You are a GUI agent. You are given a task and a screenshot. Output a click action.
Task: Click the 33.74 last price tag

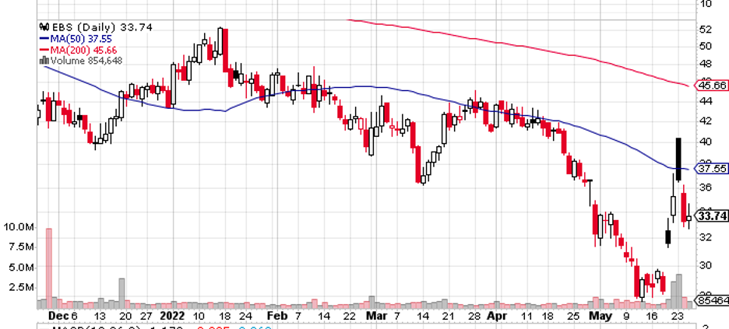click(712, 215)
